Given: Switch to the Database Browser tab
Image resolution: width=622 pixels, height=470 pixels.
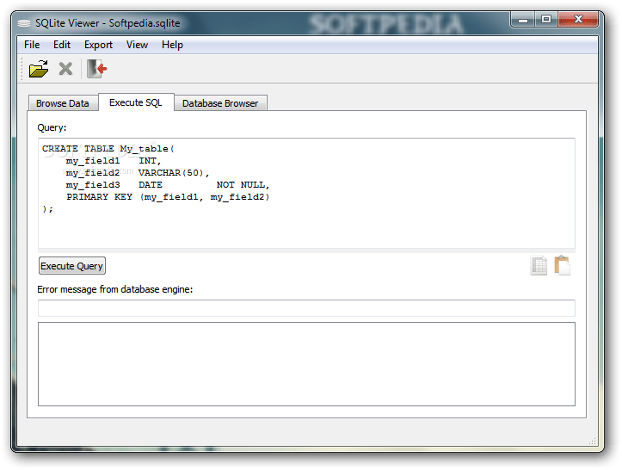Looking at the screenshot, I should [220, 103].
